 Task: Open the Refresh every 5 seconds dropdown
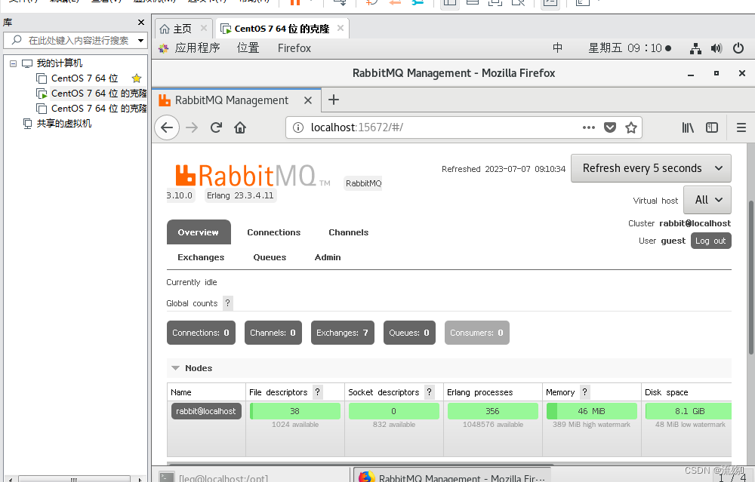point(651,168)
